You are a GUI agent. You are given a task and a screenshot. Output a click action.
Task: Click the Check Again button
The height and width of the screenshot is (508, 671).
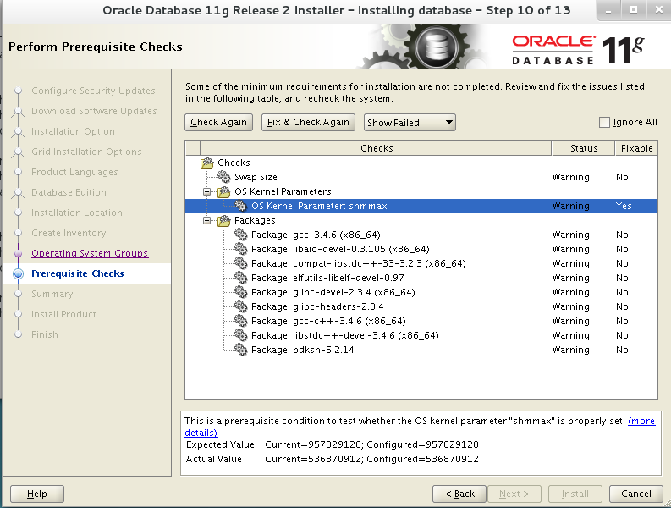(x=218, y=123)
